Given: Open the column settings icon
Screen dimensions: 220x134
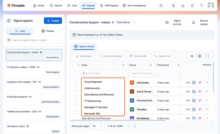Looking at the screenshot, I should tap(200, 56).
